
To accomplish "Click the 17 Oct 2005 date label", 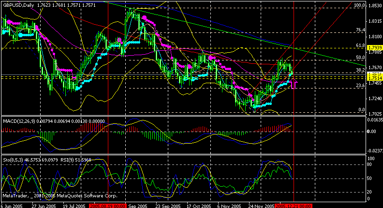I will pyautogui.click(x=199, y=206).
